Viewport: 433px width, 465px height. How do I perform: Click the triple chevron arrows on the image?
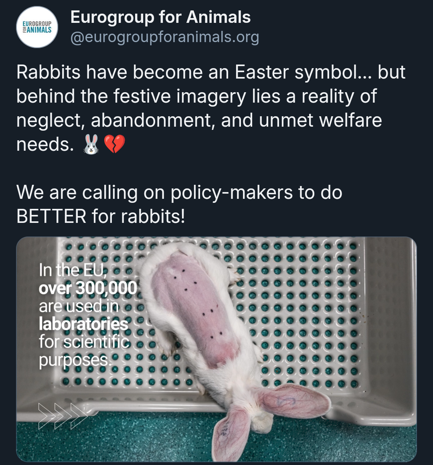[63, 416]
